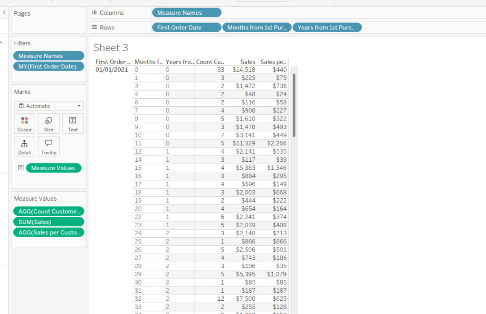The height and width of the screenshot is (314, 486).
Task: Select Measure Names pill on Columns shelf
Action: [x=186, y=13]
